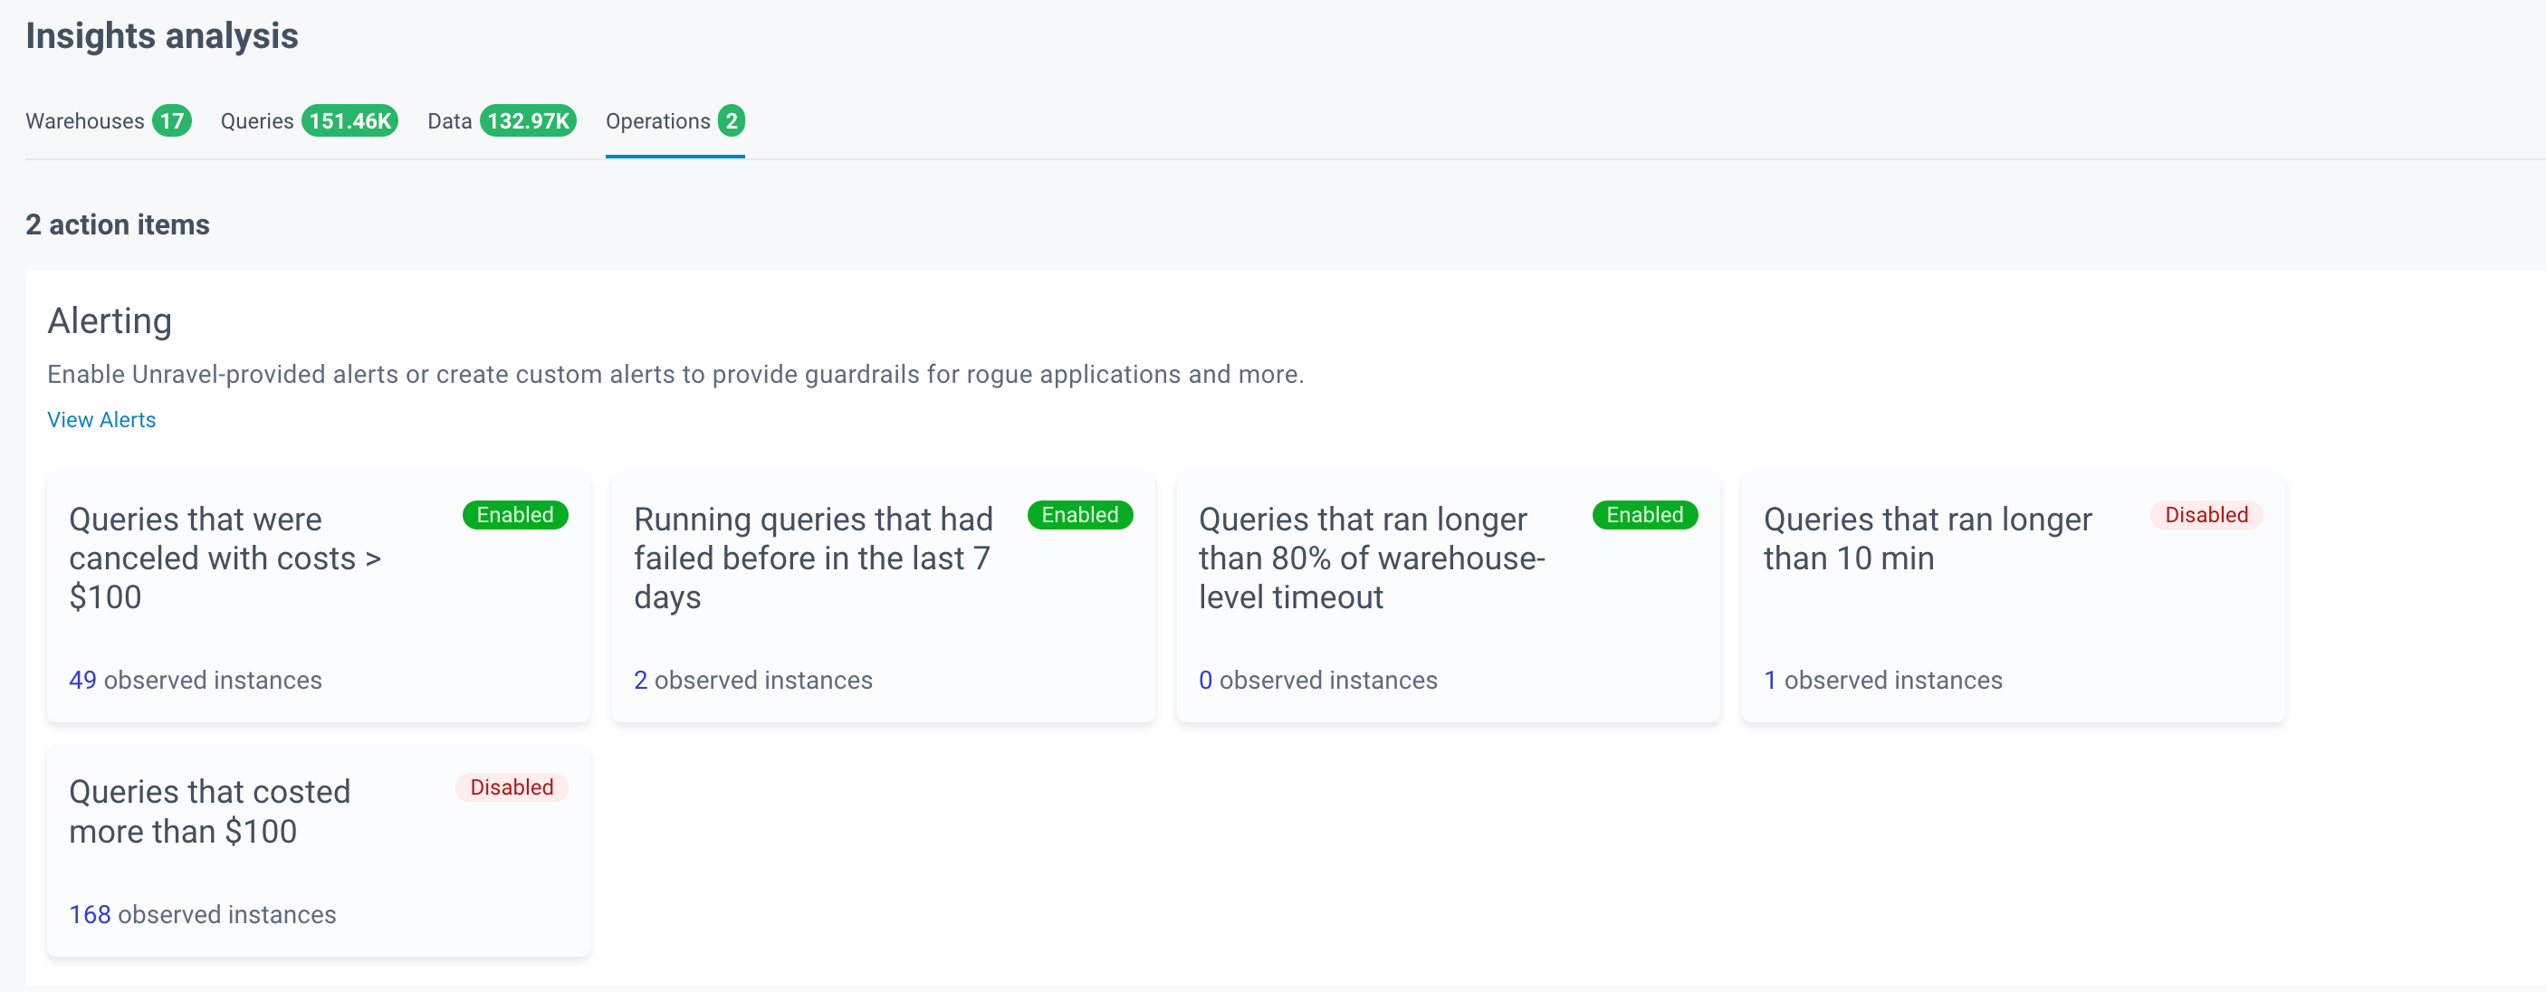Image resolution: width=2546 pixels, height=992 pixels.
Task: Open 0 observed instances link
Action: coord(1205,680)
